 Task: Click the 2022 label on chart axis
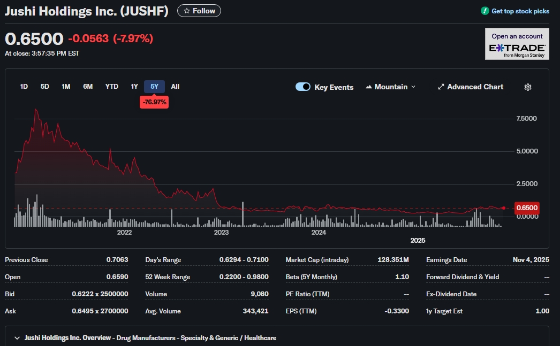coord(124,232)
